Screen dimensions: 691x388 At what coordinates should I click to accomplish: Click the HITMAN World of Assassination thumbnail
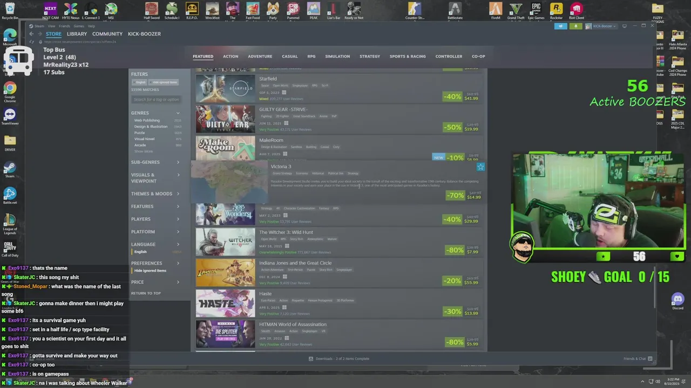[225, 334]
